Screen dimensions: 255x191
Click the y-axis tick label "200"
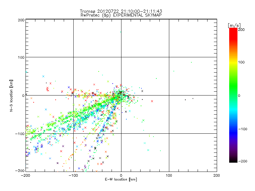pyautogui.click(x=21, y=20)
